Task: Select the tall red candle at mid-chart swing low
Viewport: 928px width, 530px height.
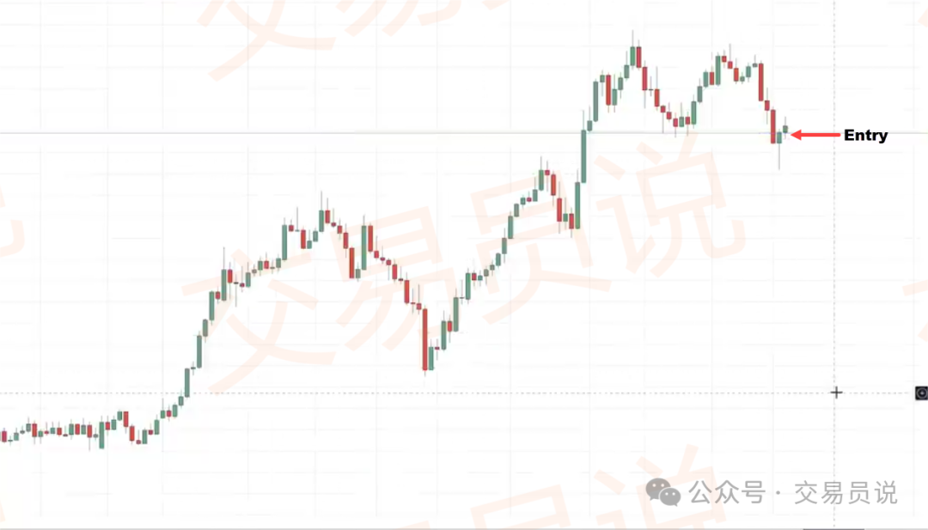Action: pos(425,339)
